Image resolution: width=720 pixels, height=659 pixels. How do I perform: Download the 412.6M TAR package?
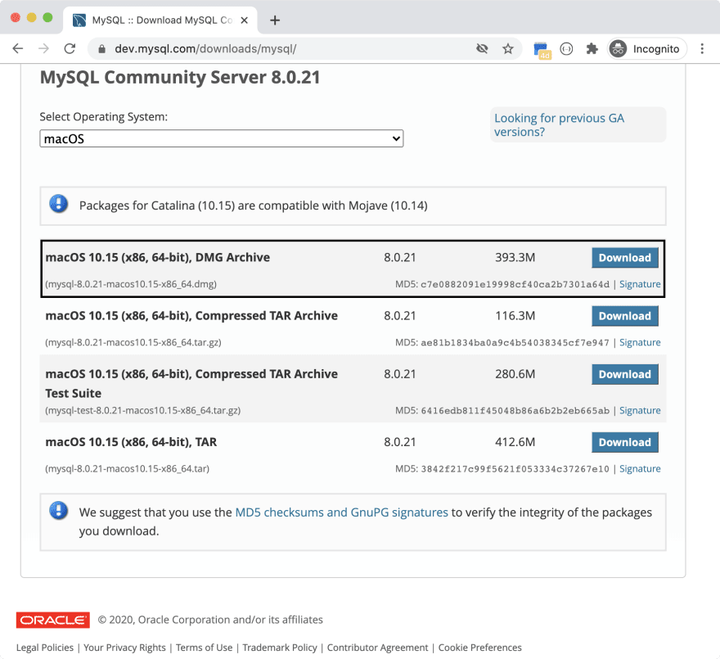tap(624, 442)
